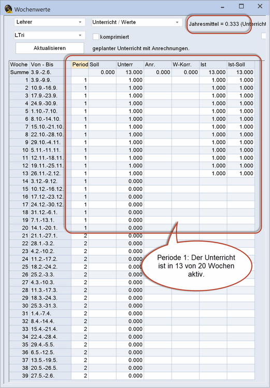Image resolution: width=270 pixels, height=388 pixels.
Task: Click the Soll column header
Action: click(x=103, y=65)
